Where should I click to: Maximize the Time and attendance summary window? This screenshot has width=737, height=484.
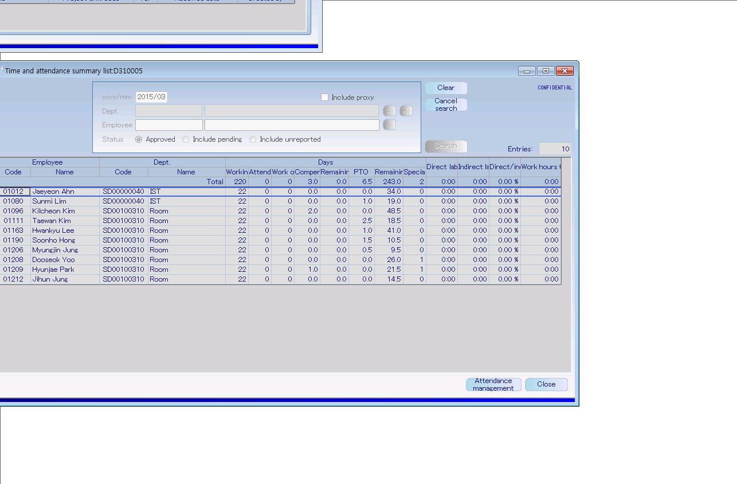(546, 71)
